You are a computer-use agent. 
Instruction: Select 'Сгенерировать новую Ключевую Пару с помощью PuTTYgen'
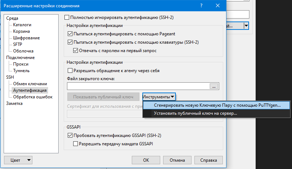click(x=217, y=105)
